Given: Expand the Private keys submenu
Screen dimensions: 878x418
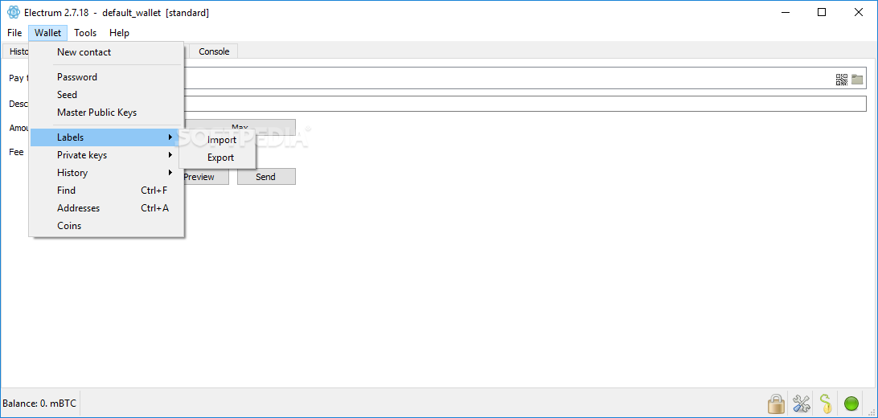Looking at the screenshot, I should click(106, 155).
